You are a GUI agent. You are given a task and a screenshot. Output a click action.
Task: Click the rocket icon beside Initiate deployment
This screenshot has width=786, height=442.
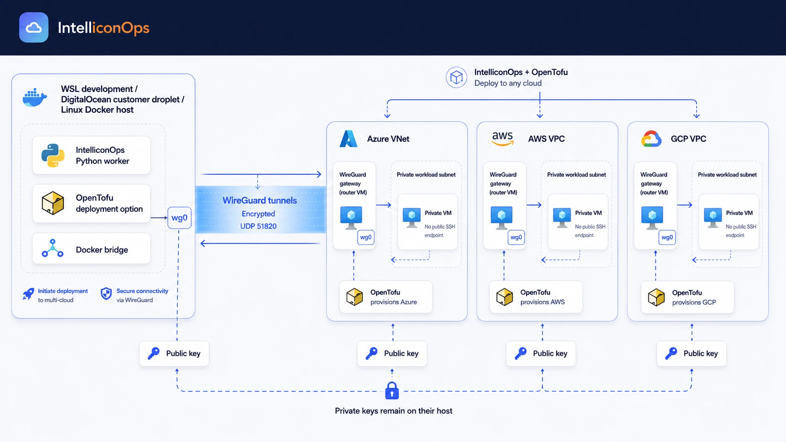click(x=28, y=295)
